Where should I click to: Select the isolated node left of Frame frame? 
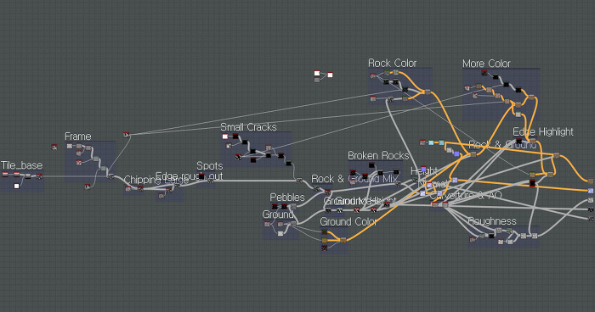click(54, 147)
